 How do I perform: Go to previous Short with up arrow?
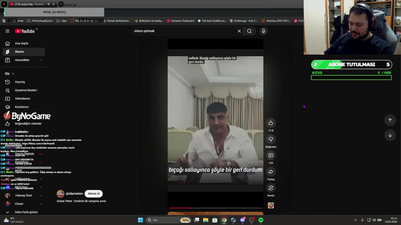coord(390,120)
